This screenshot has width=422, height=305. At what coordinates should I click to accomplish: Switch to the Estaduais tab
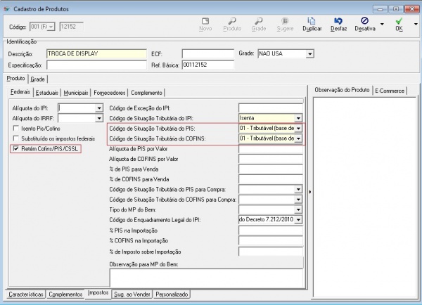click(x=48, y=93)
